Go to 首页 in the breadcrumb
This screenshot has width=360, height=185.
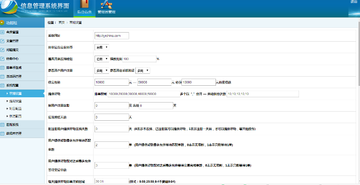[x=61, y=23]
